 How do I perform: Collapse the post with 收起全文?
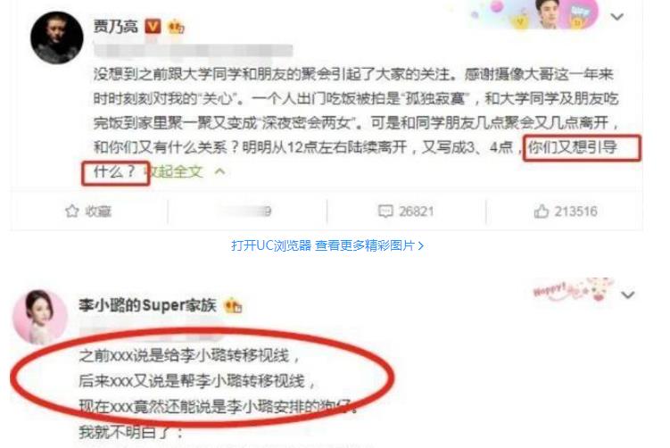point(173,172)
